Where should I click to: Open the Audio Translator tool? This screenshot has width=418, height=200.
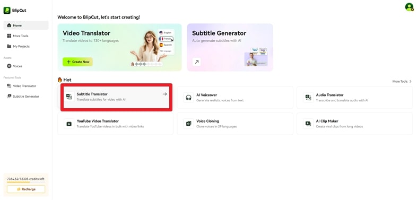[354, 97]
